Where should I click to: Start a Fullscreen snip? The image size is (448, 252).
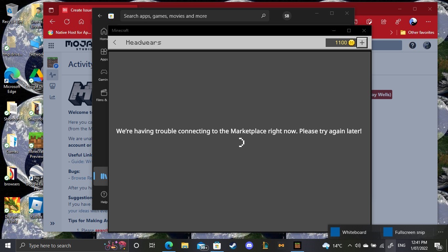(x=404, y=232)
